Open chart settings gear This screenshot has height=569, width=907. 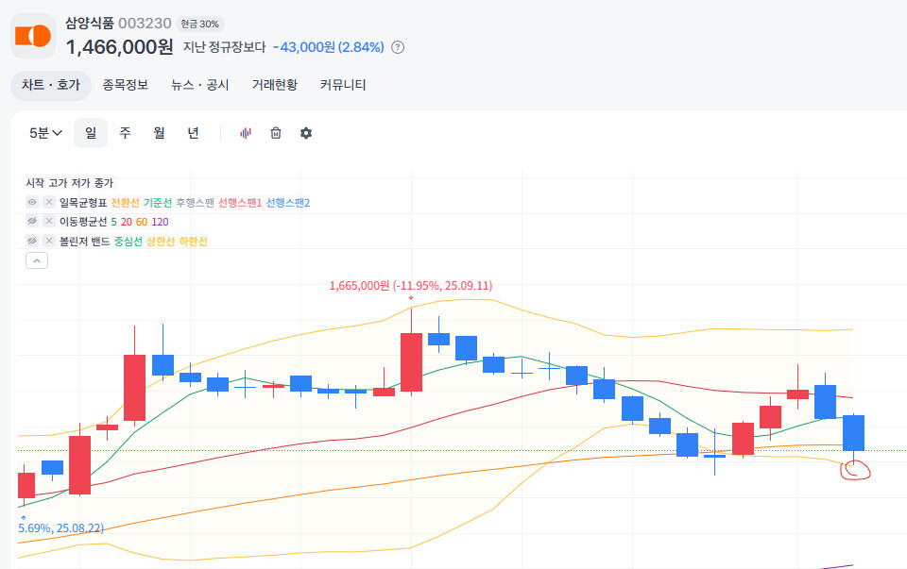(x=306, y=133)
